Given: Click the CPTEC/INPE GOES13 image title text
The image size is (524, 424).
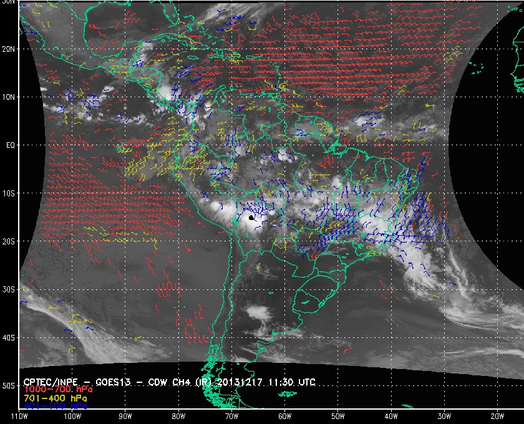Looking at the screenshot, I should [x=170, y=382].
